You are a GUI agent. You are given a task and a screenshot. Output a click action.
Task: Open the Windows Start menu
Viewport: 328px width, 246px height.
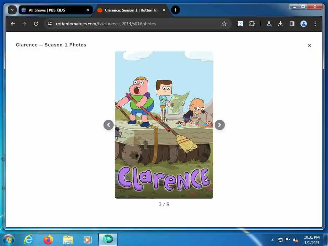pos(9,240)
